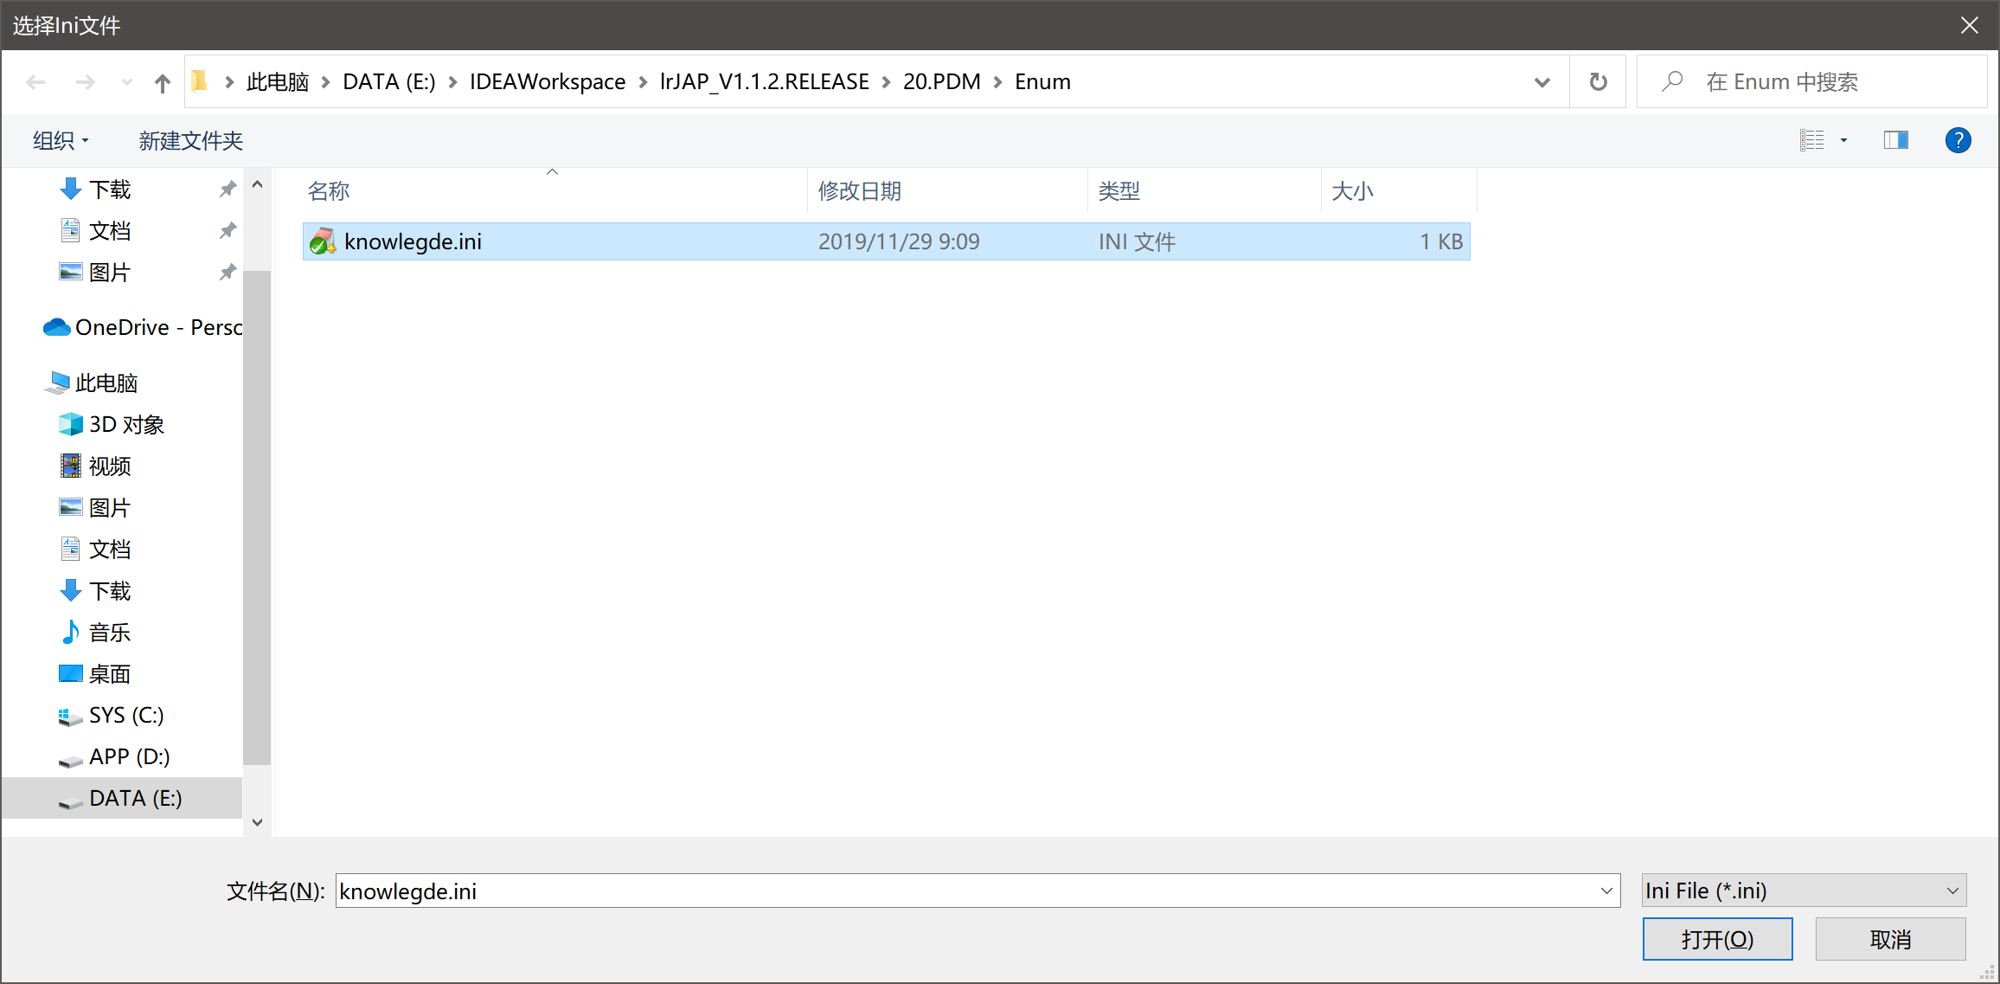Select 20.PDM in the address path

click(x=942, y=82)
